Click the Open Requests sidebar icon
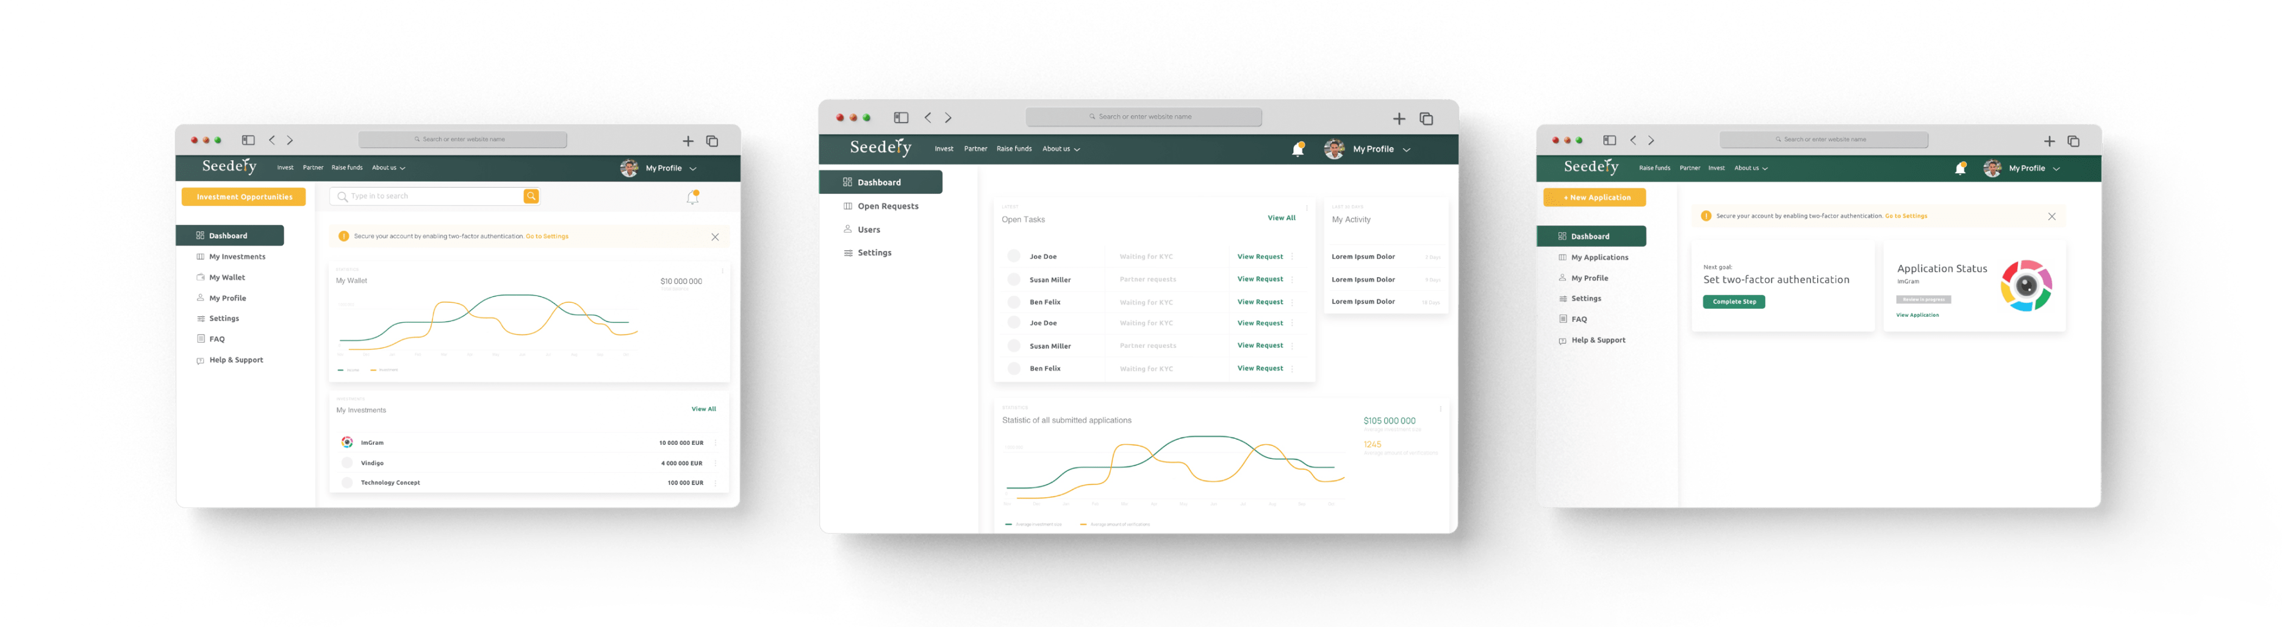 click(x=848, y=206)
